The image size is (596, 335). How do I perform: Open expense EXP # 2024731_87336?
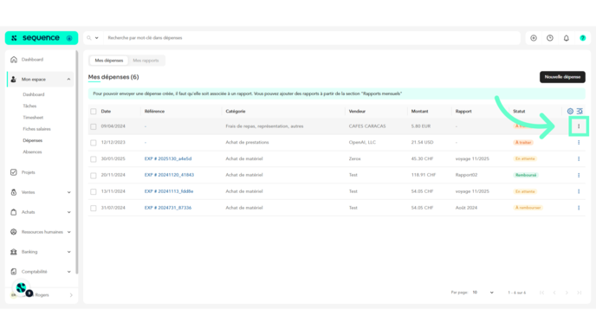pos(168,208)
